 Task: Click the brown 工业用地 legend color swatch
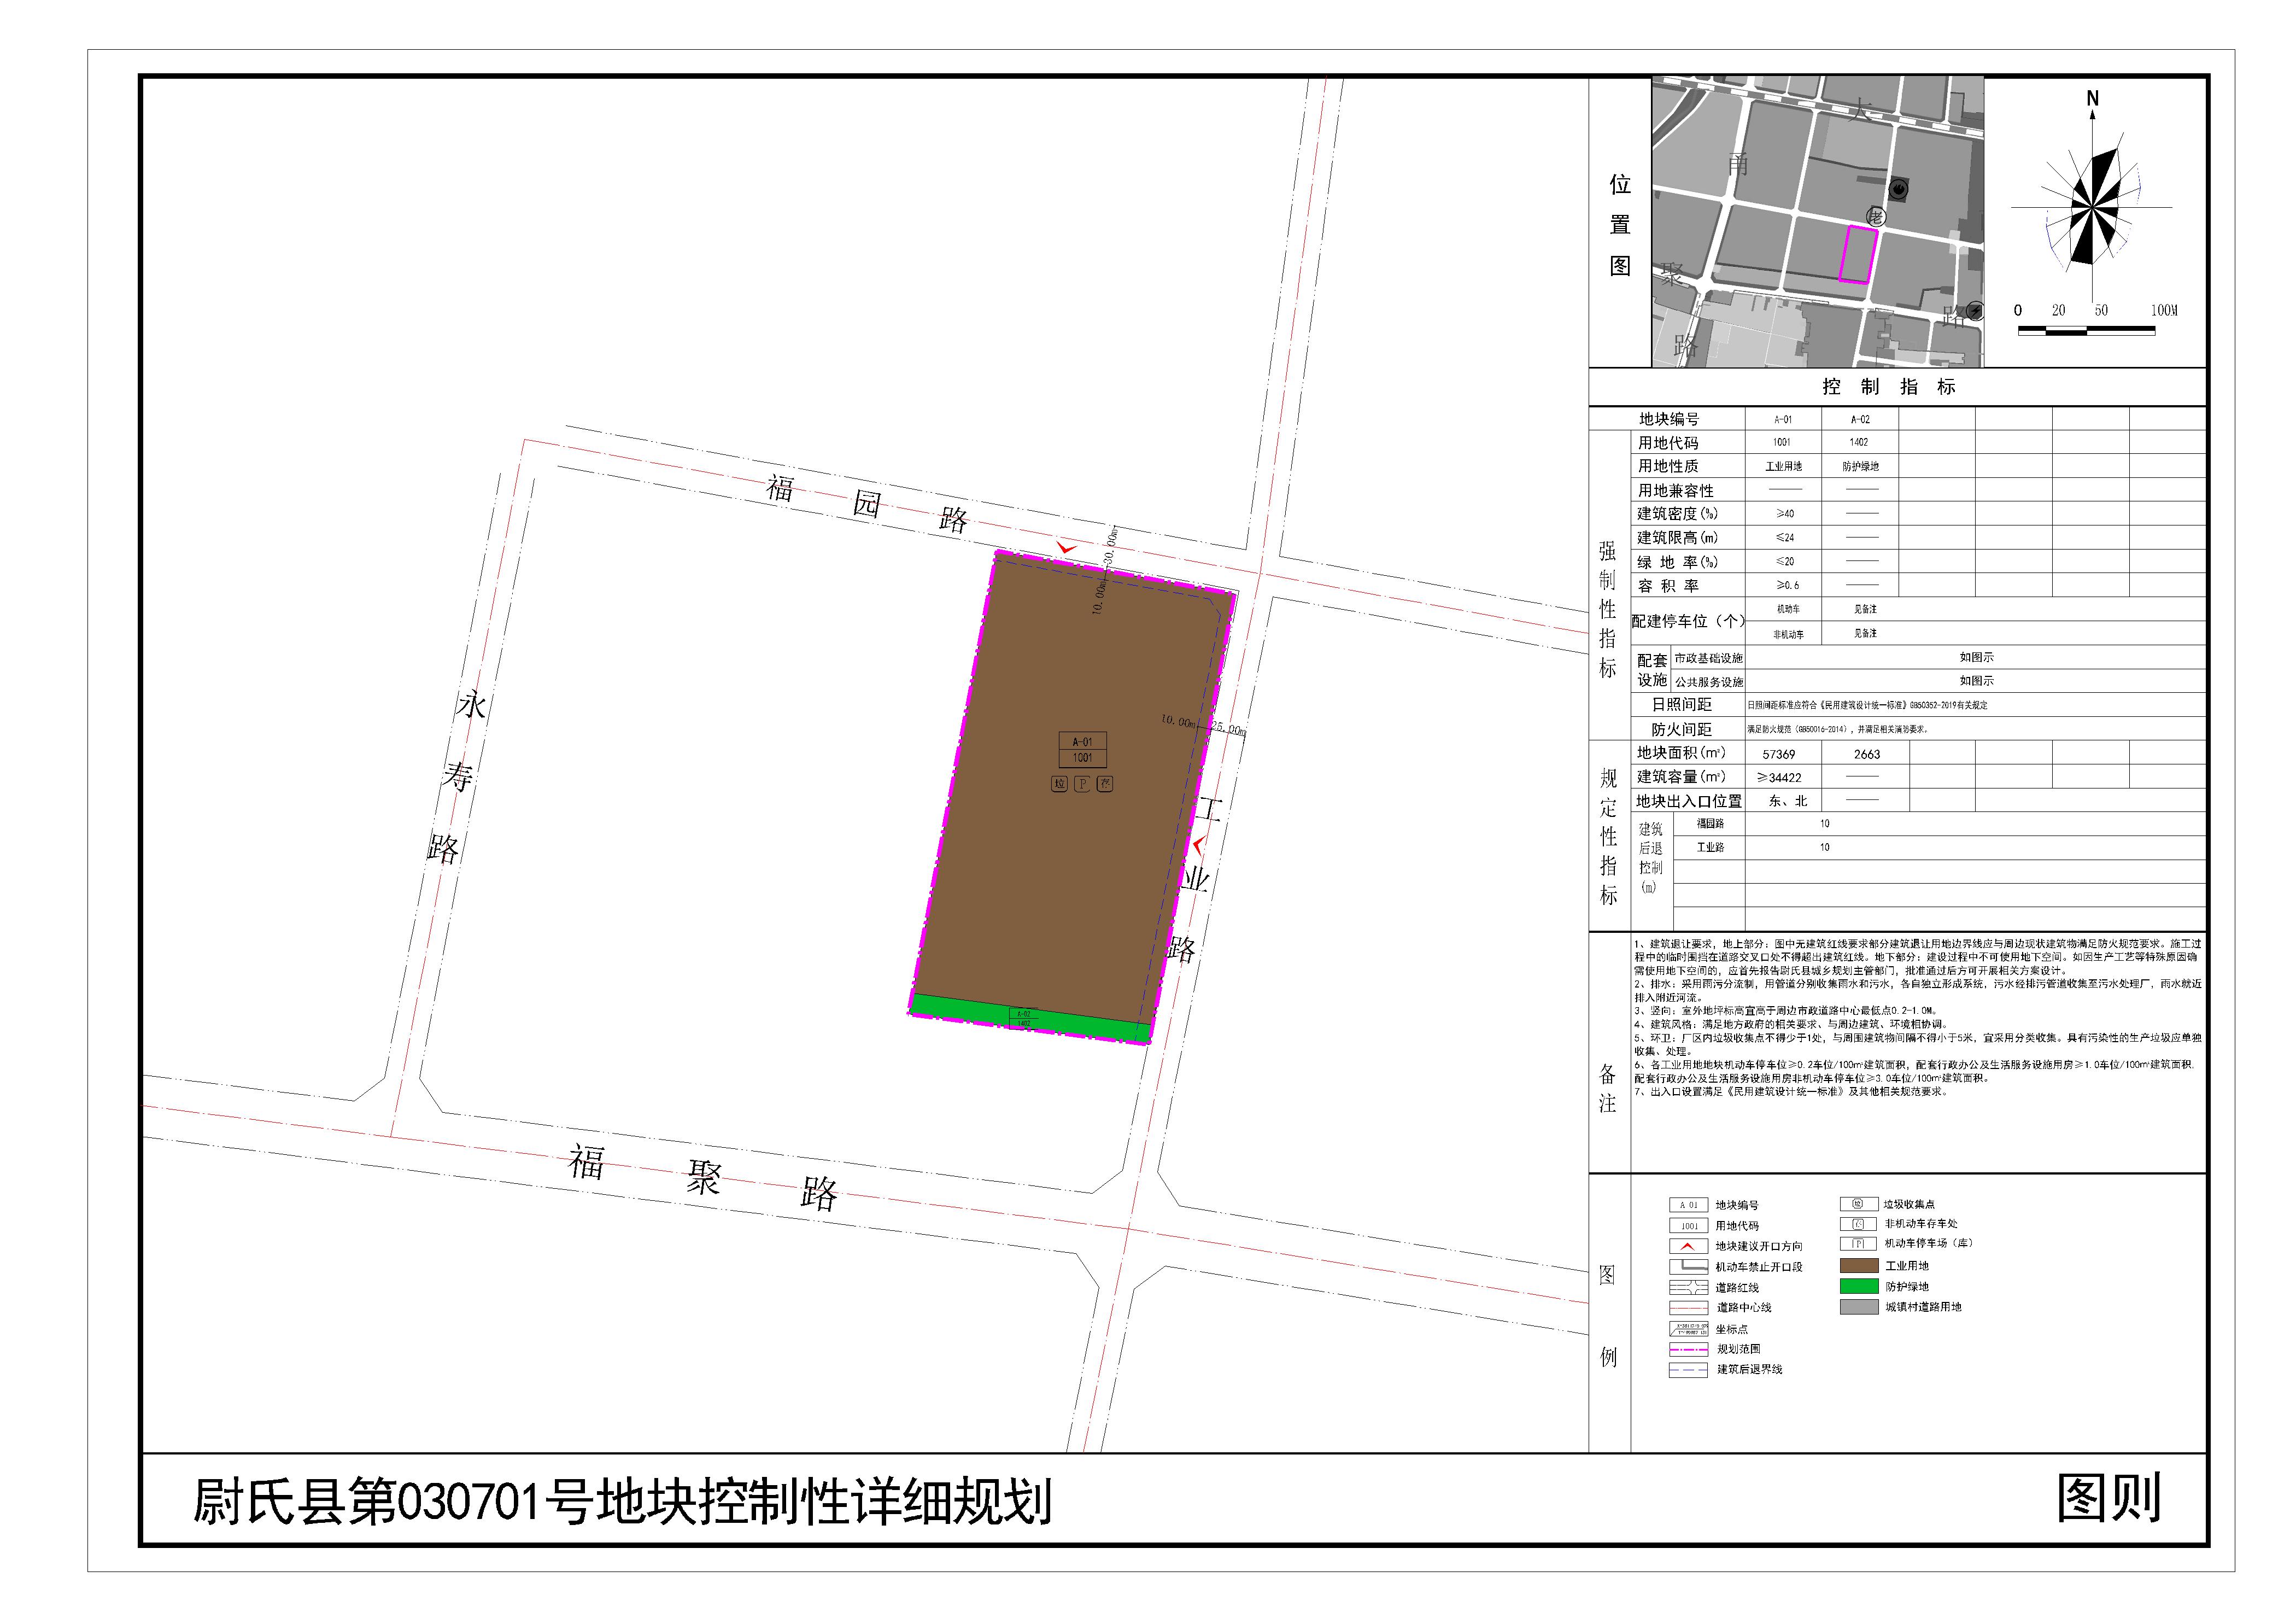[x=1858, y=1266]
